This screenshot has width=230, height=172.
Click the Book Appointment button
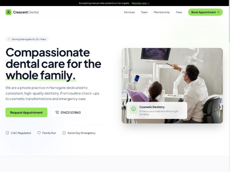click(x=205, y=12)
